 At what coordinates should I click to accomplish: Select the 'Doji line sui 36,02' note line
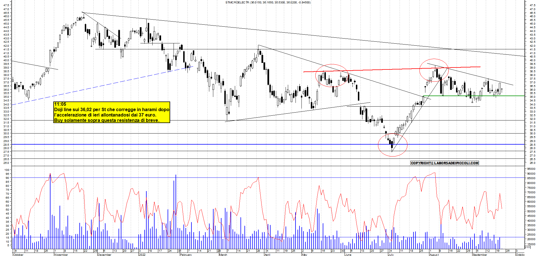pyautogui.click(x=112, y=109)
